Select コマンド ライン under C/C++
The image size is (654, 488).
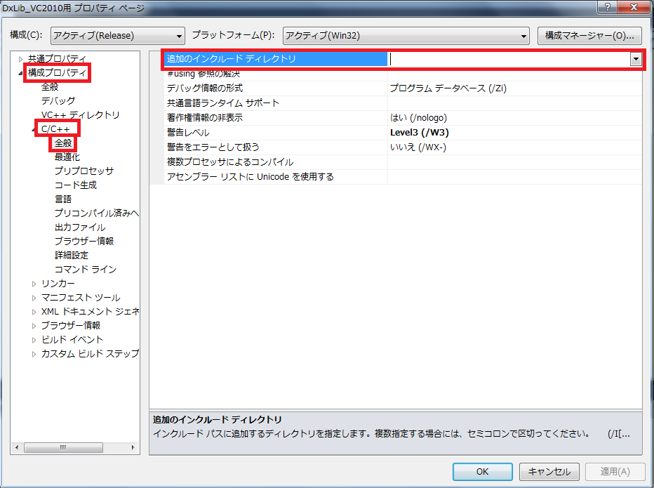click(85, 270)
